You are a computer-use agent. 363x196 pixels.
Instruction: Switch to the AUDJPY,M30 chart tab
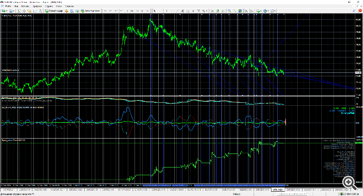(228, 190)
